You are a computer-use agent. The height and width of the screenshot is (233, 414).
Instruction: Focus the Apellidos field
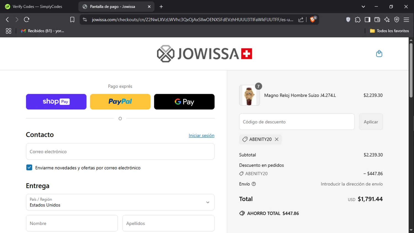tap(168, 223)
